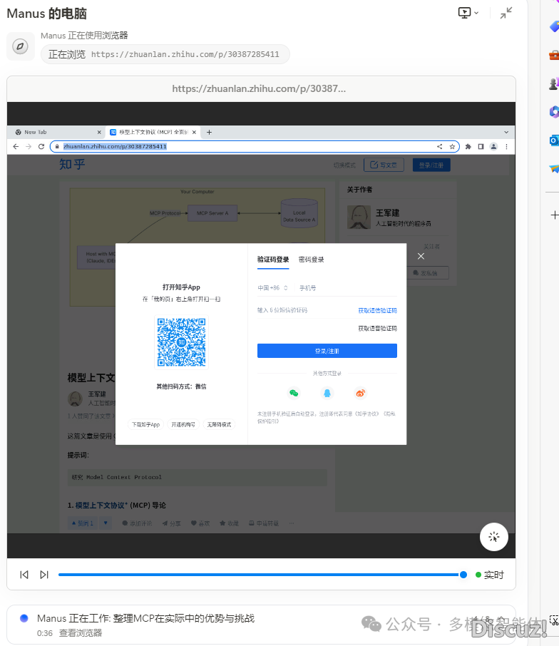Click the floating cursor-click round button
Image resolution: width=559 pixels, height=646 pixels.
tap(494, 537)
